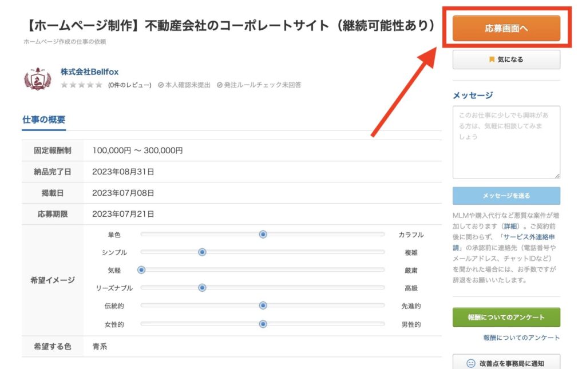The image size is (586, 369).
Task: Send message with メッセージを送る button
Action: tap(506, 196)
